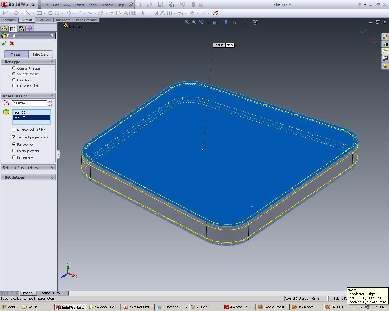The image size is (389, 311).
Task: Uncheck Tangent propagation
Action: (14, 137)
